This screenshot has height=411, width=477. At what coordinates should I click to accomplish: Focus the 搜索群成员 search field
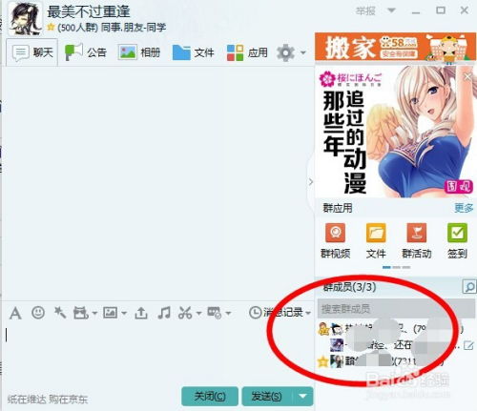[396, 309]
